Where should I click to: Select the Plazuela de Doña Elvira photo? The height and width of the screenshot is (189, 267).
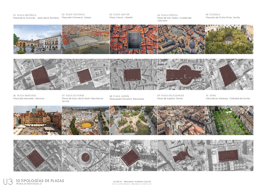(229, 39)
